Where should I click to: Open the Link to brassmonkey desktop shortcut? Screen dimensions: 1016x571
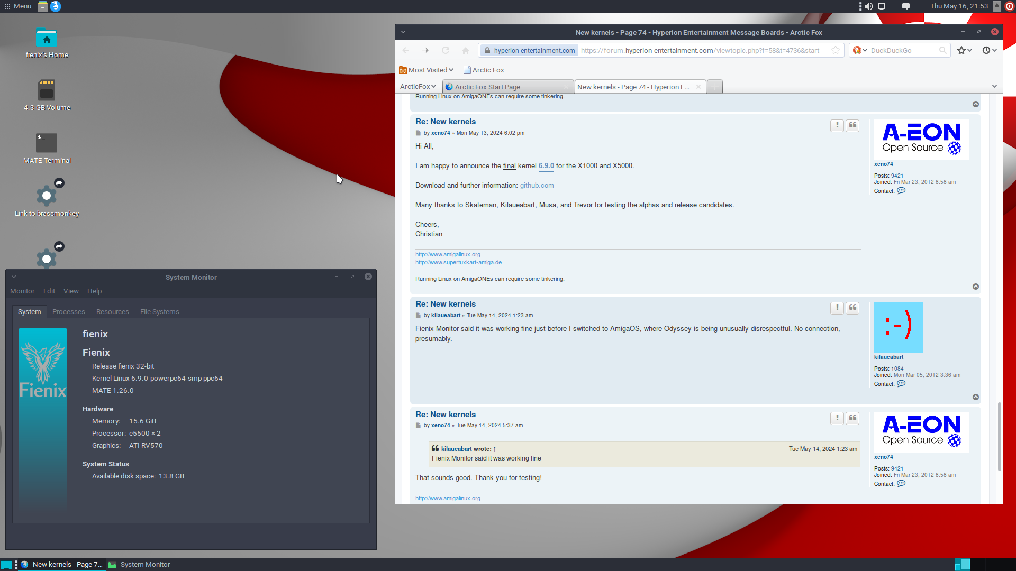click(47, 198)
